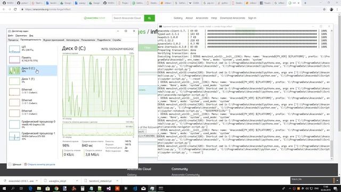Screen dimensions: 341x192
Task: Go forward in browser history
Action: tap(10, 10)
